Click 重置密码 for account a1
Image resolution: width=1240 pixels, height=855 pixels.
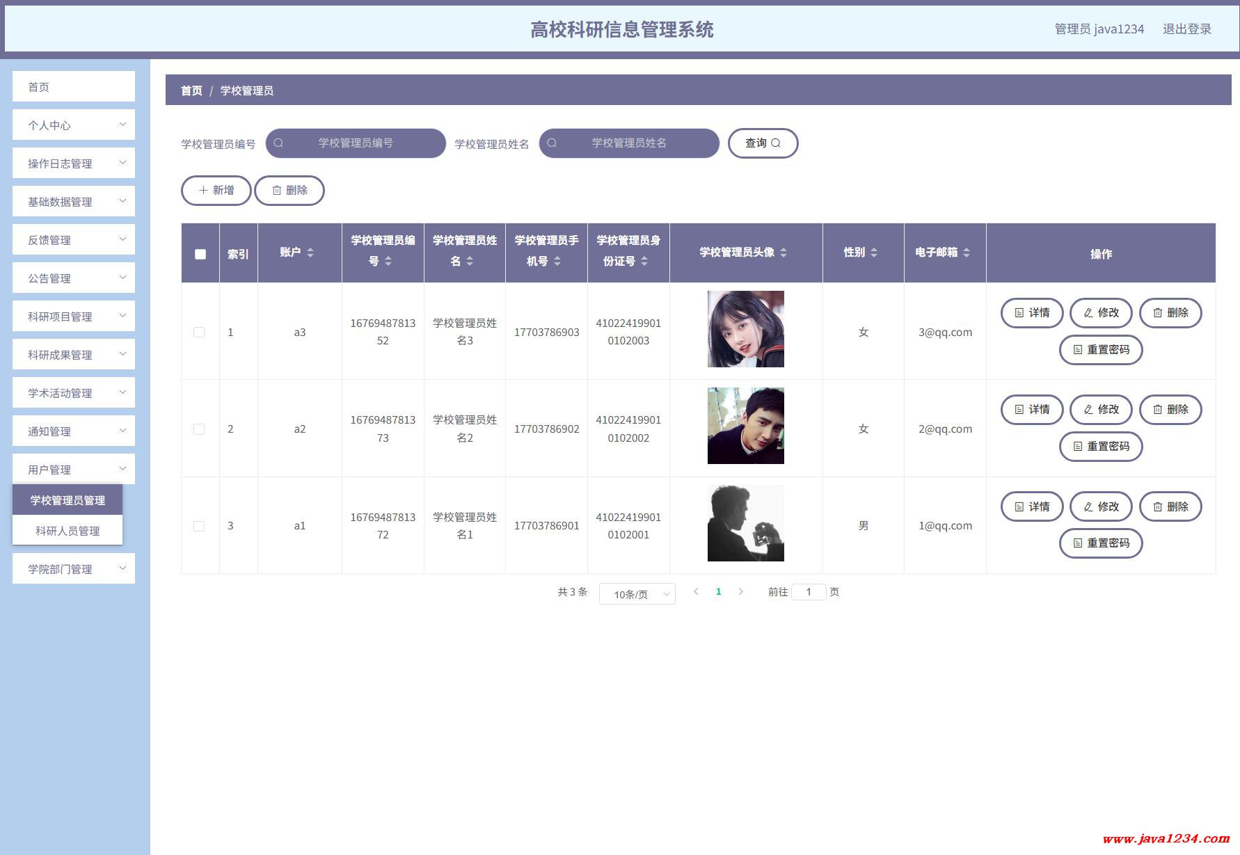click(x=1101, y=543)
